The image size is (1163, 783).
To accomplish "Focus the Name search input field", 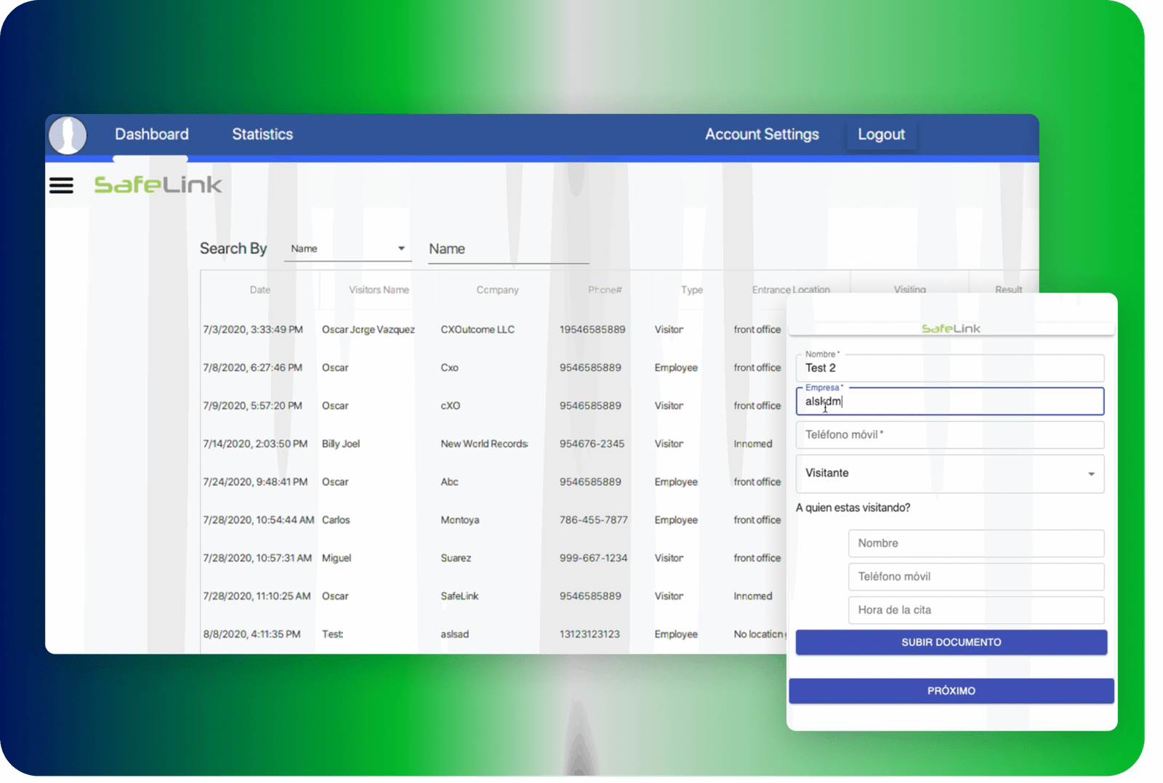I will (x=508, y=249).
